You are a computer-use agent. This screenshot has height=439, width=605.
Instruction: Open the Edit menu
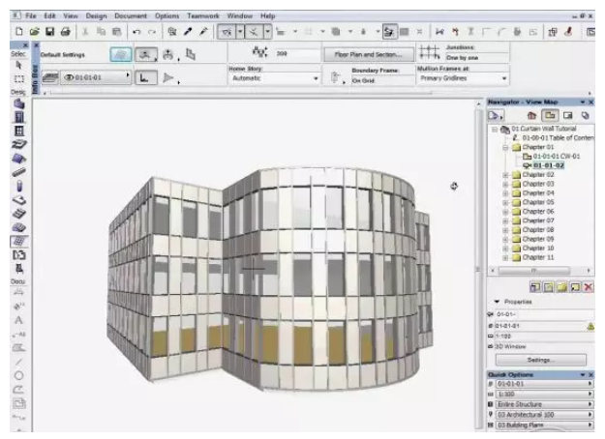[x=49, y=15]
